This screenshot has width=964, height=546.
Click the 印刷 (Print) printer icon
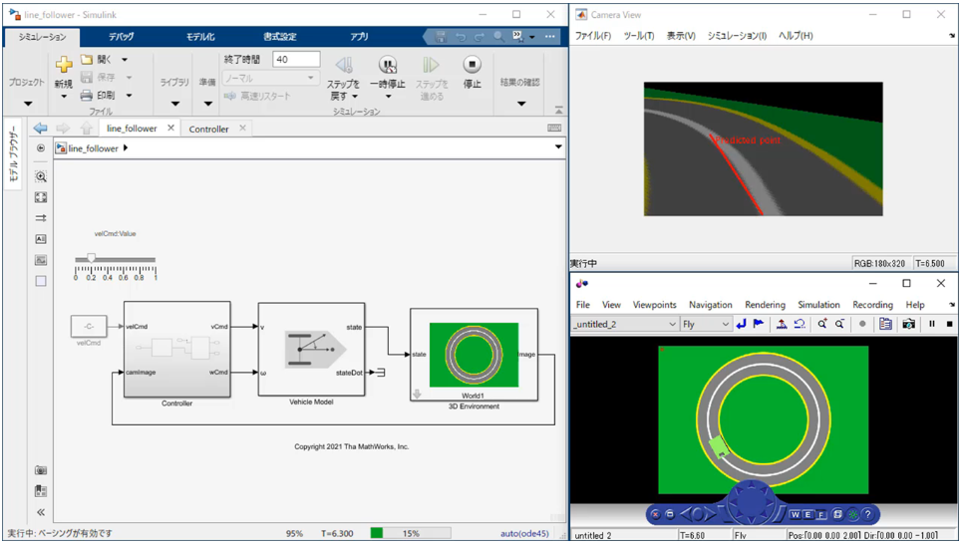click(x=87, y=96)
